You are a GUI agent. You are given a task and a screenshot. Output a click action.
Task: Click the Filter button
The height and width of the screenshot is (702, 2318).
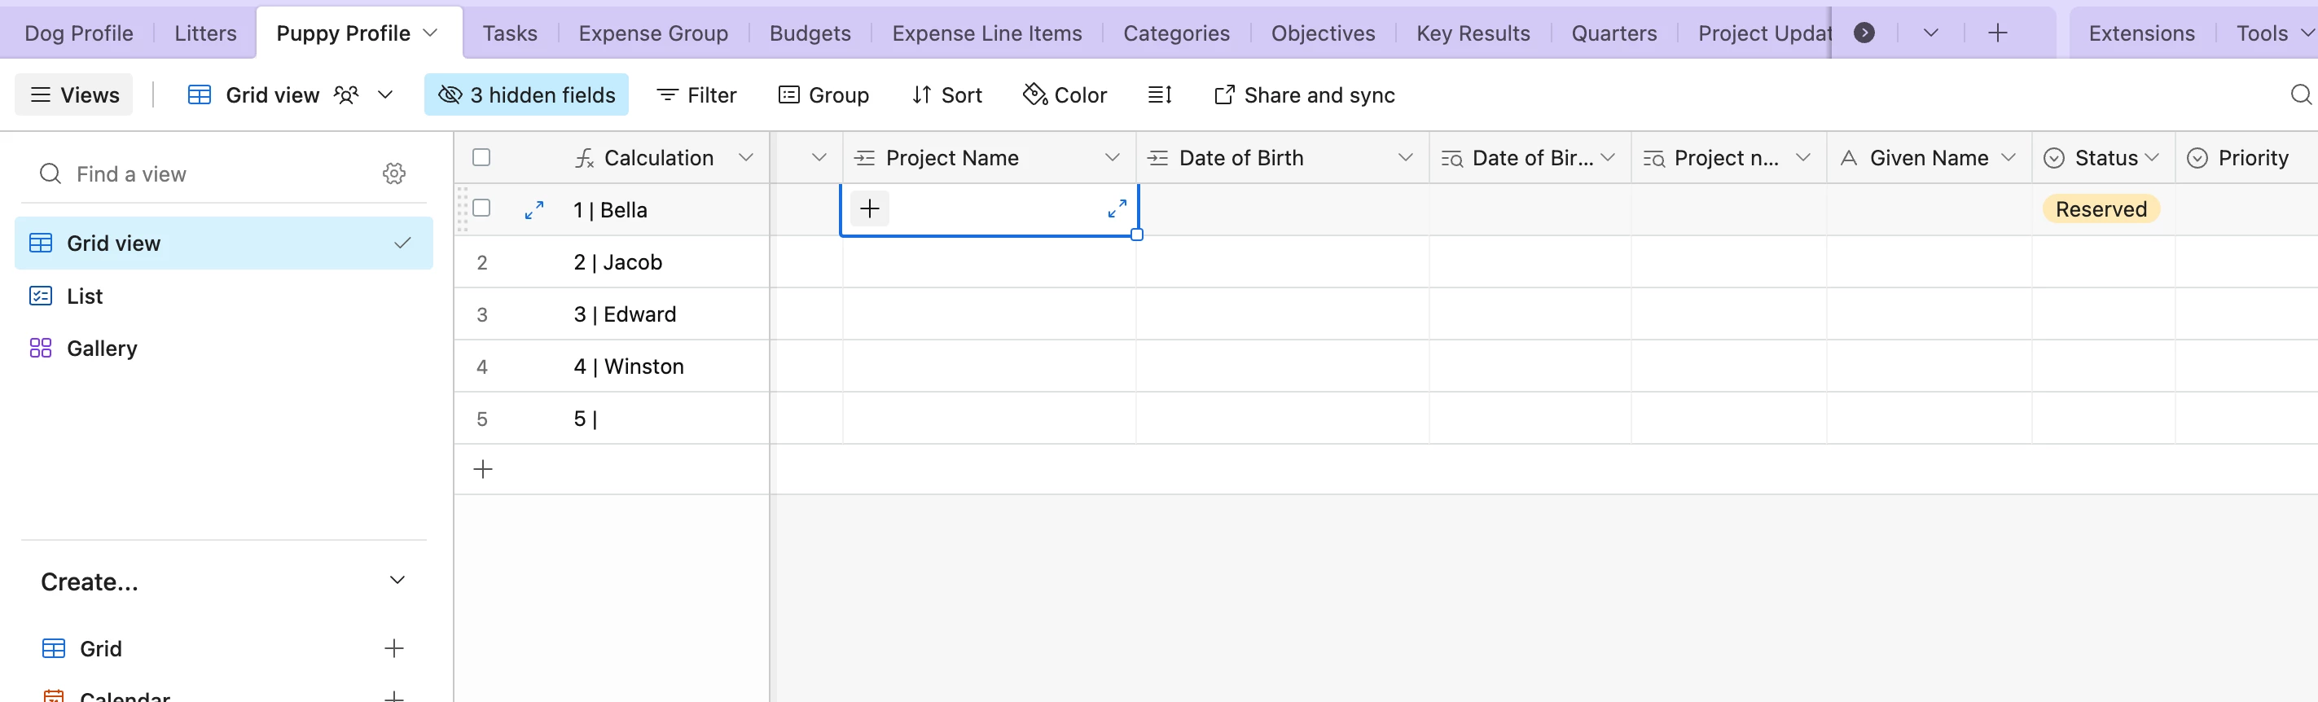point(696,94)
